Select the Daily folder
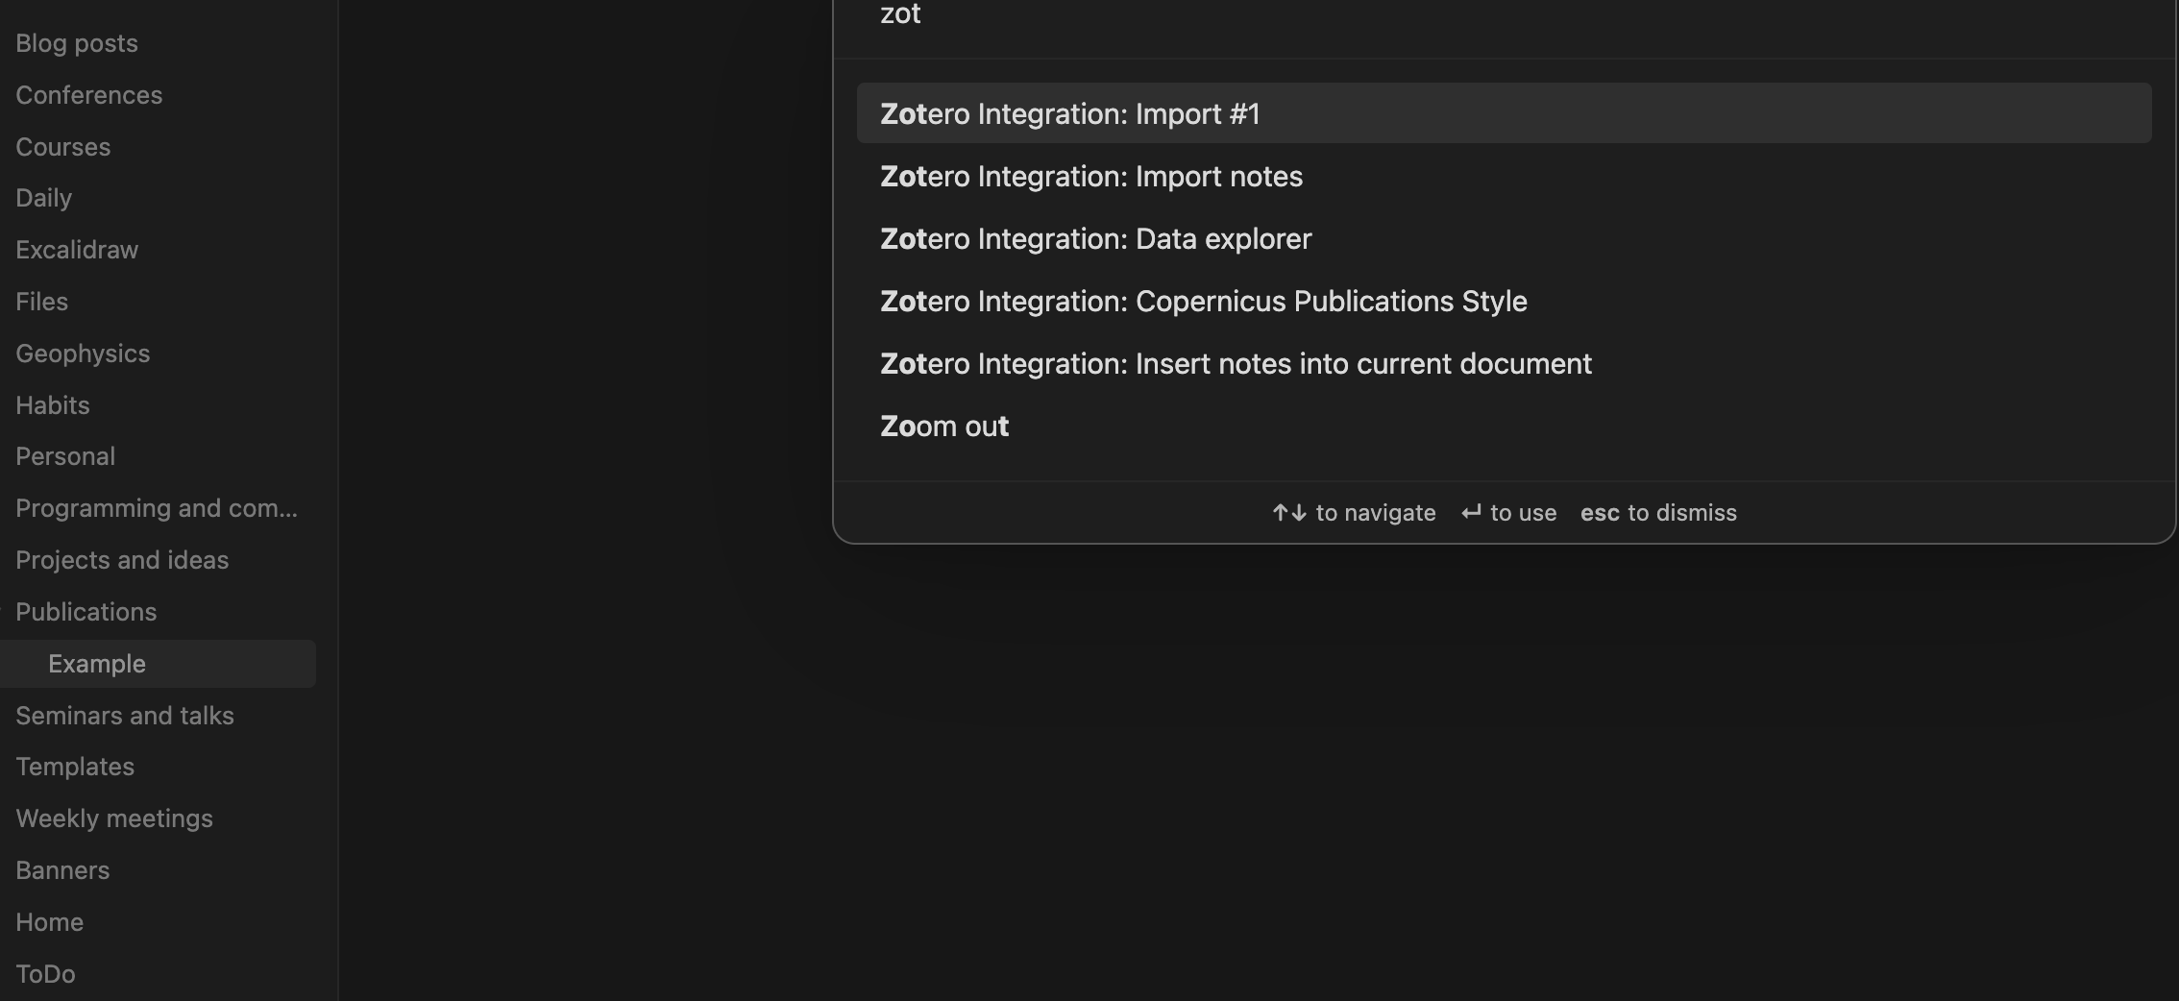Viewport: 2179px width, 1001px height. (43, 197)
